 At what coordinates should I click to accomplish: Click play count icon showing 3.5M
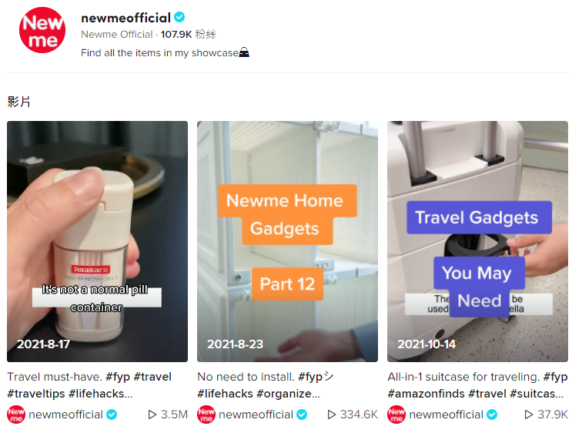point(152,415)
